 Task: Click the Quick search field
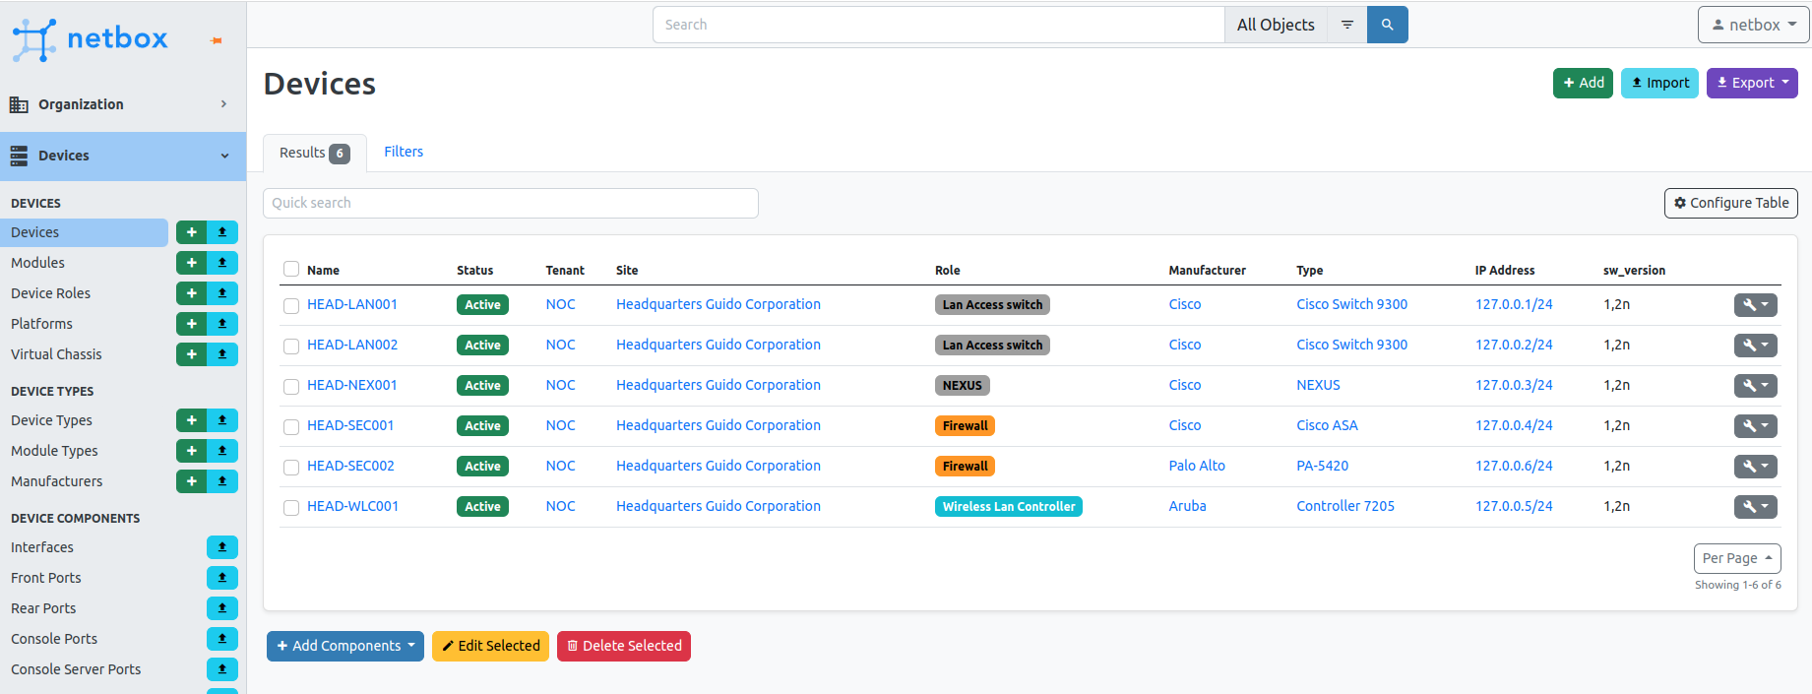(x=511, y=203)
